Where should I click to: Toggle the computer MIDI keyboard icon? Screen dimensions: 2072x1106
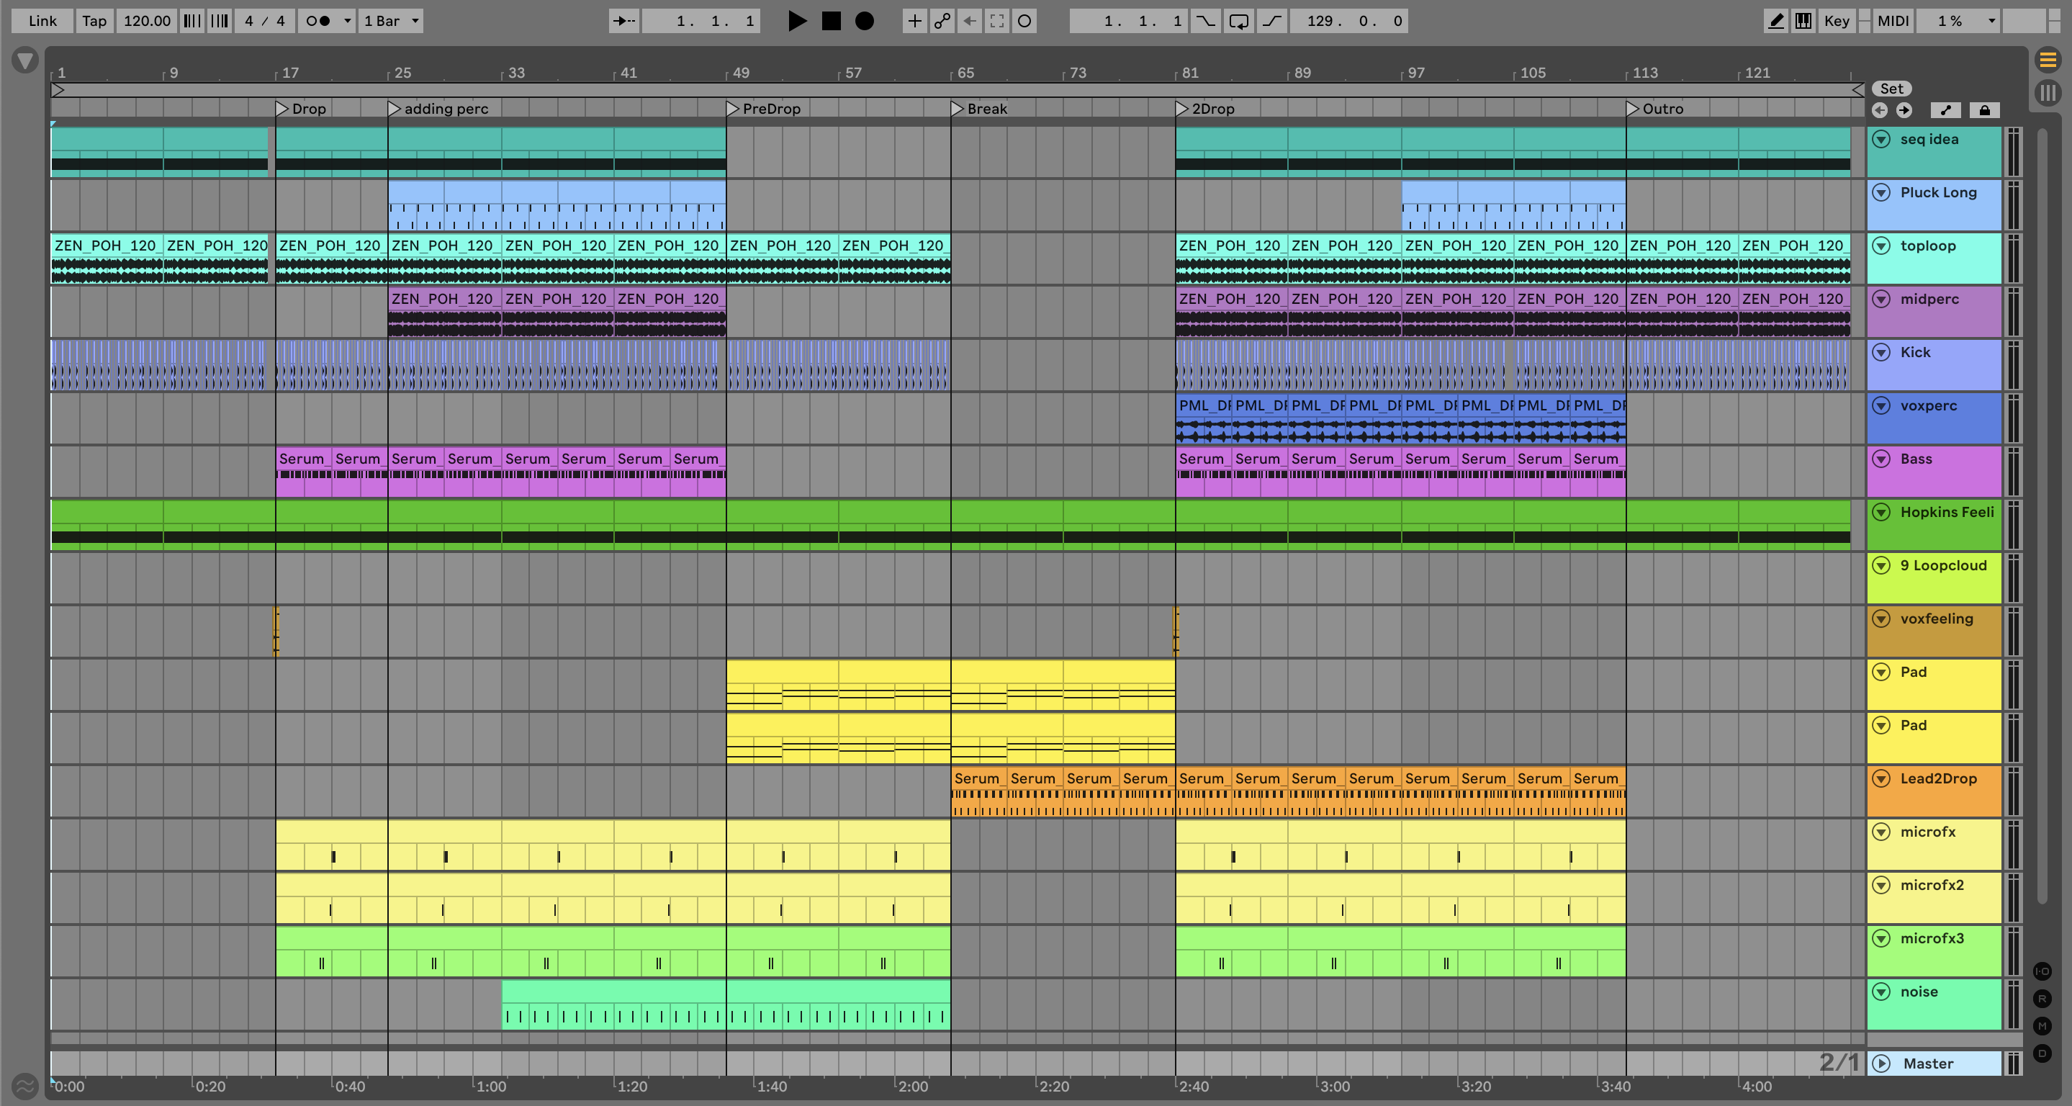pos(1803,21)
